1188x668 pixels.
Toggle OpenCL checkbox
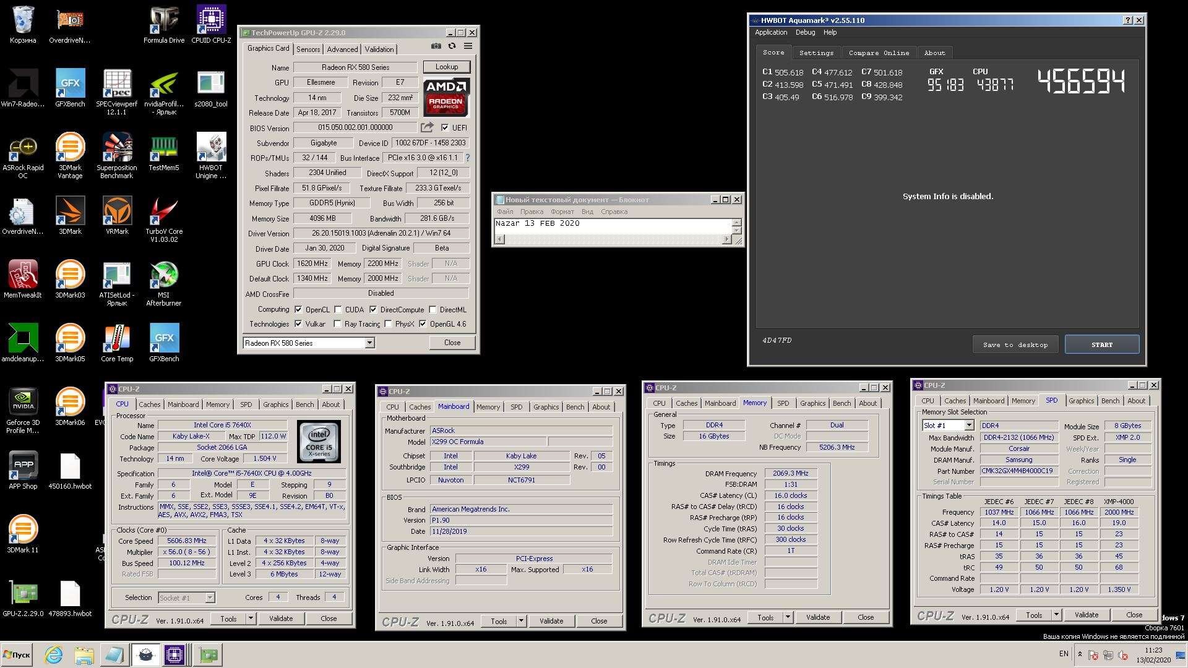(x=298, y=310)
